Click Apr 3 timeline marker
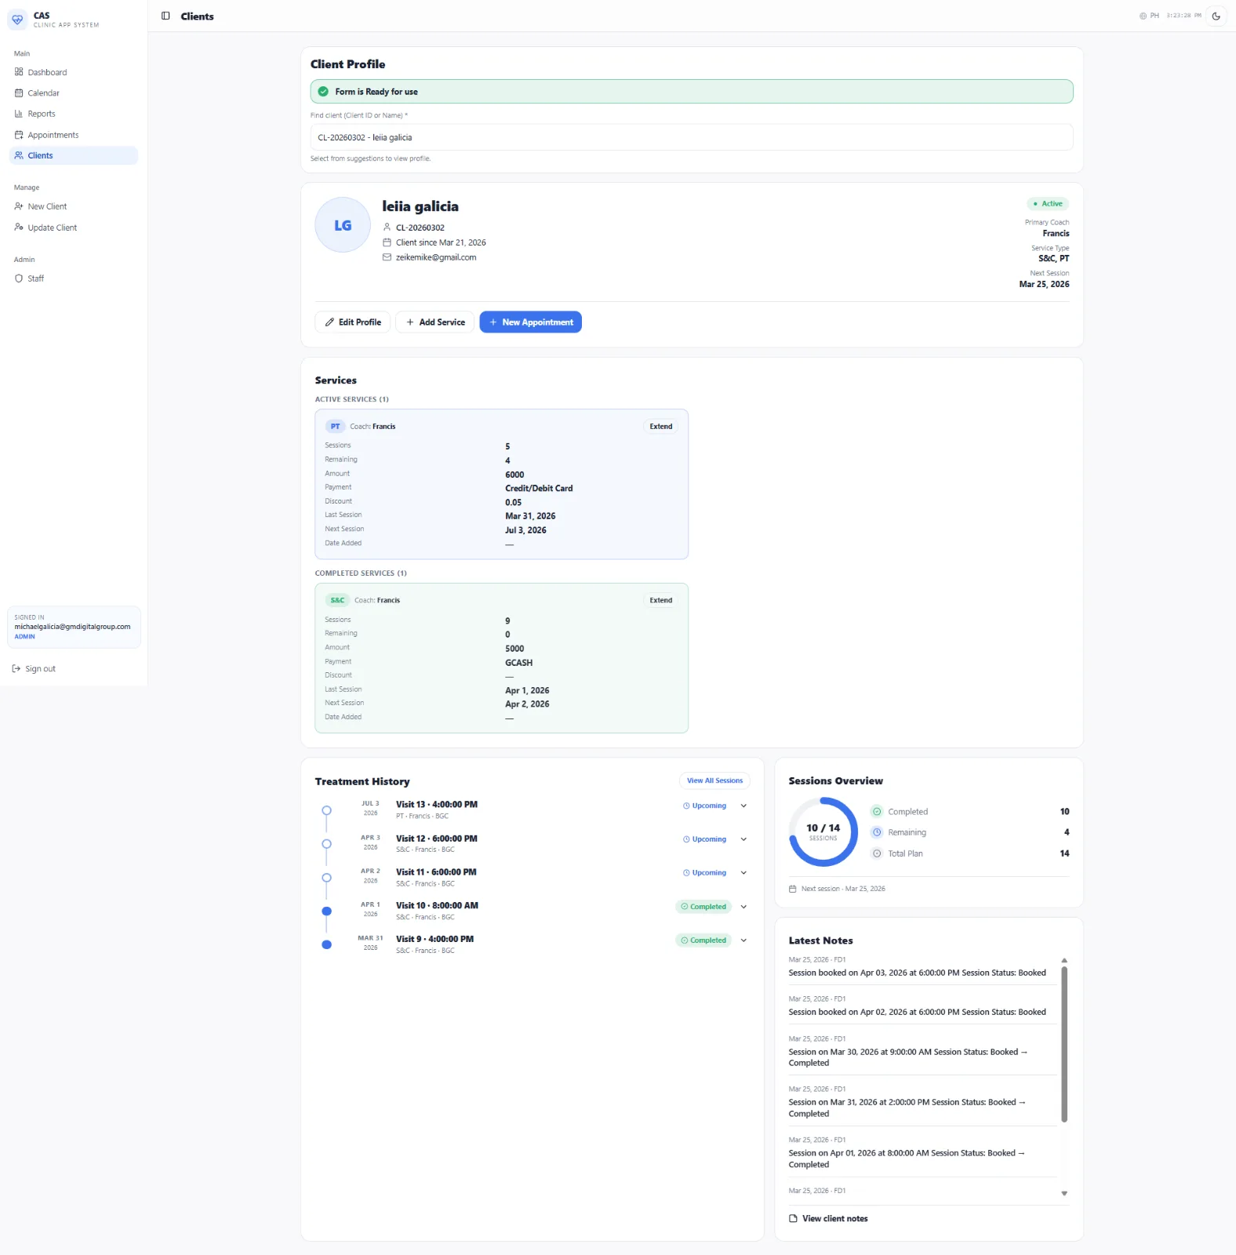Viewport: 1236px width, 1255px height. coord(326,844)
